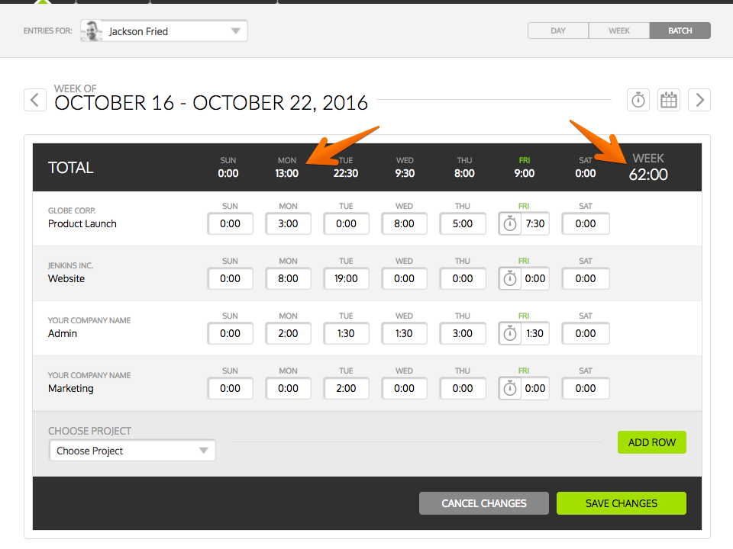Edit Admin Monday 2:00 field

pos(289,334)
